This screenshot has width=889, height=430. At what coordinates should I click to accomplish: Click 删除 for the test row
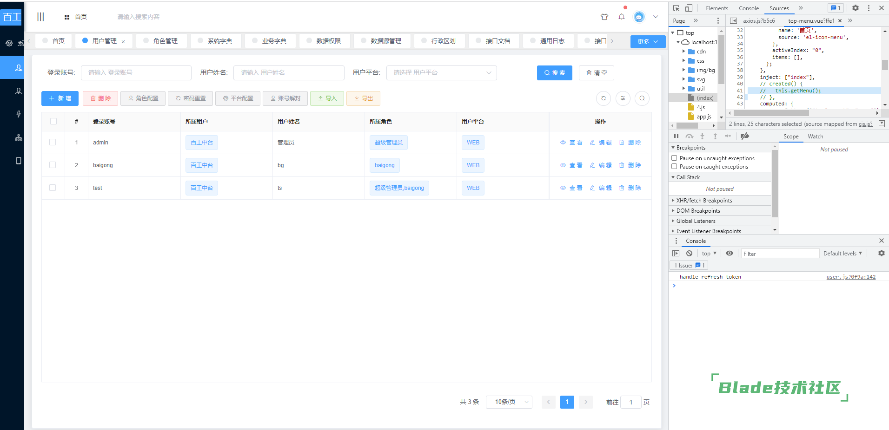pyautogui.click(x=630, y=188)
